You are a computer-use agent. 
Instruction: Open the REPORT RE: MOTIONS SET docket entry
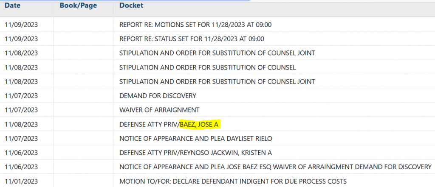[195, 25]
